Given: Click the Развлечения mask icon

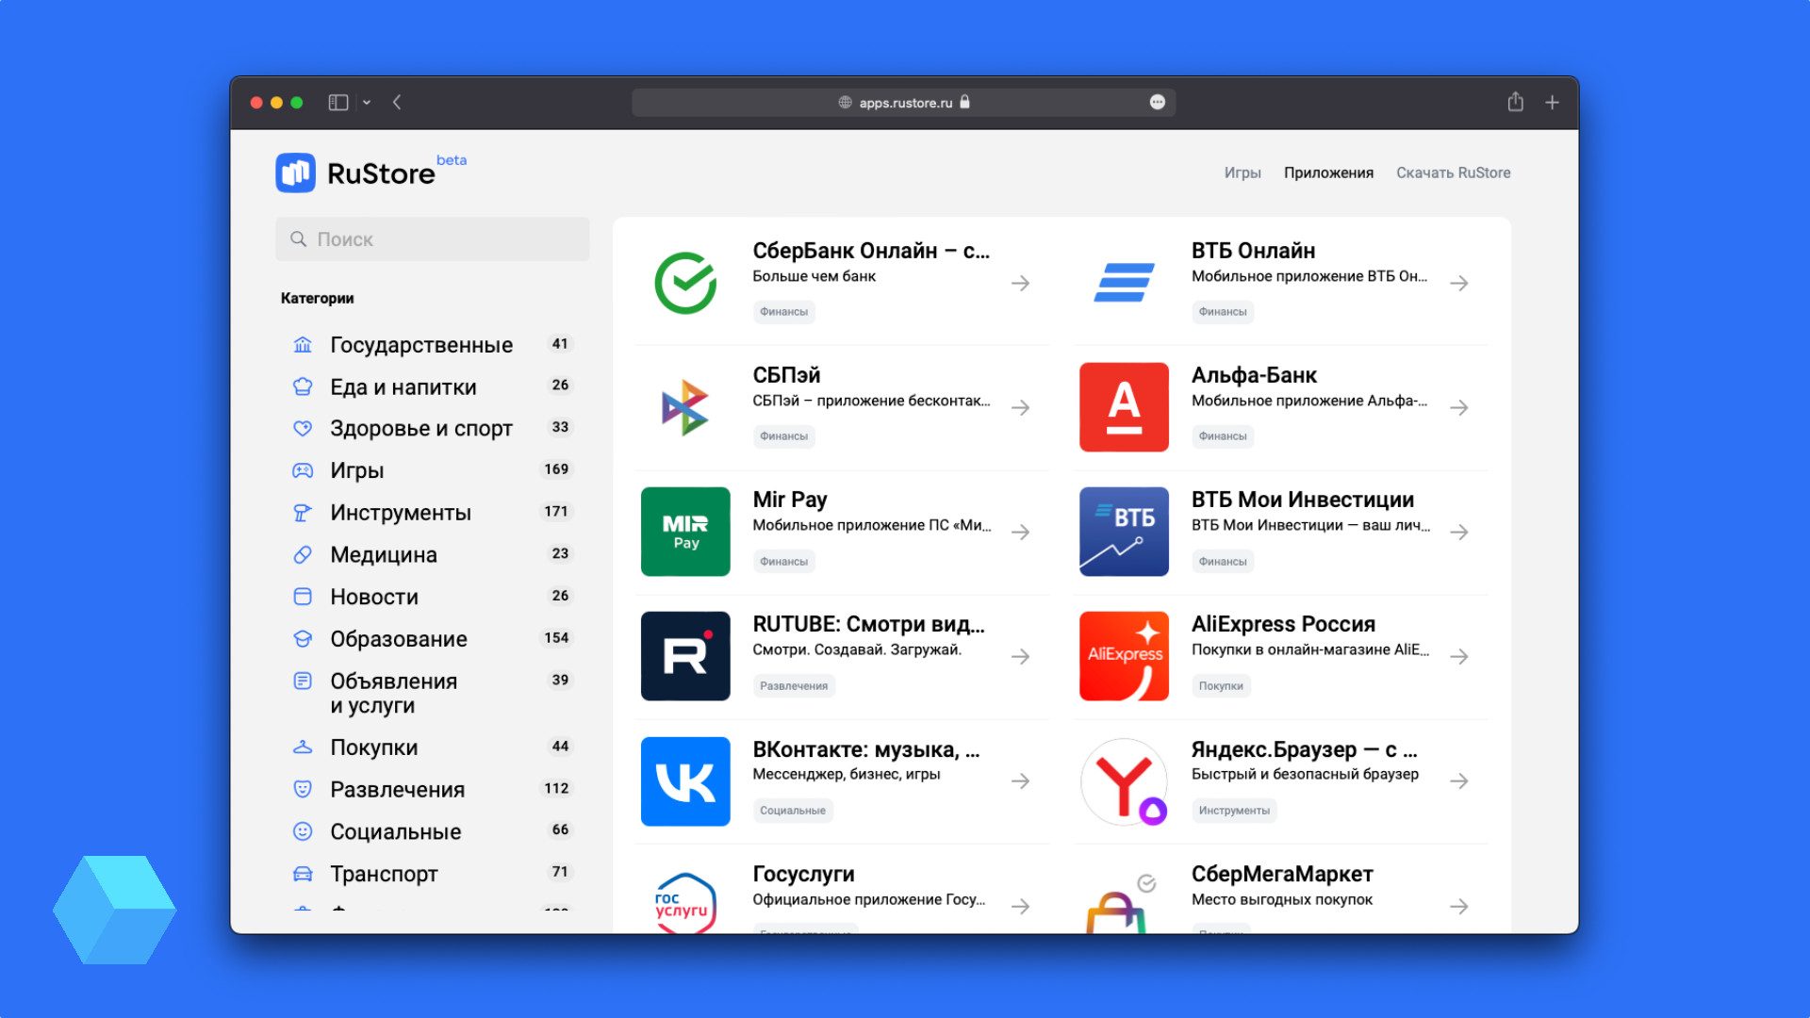Looking at the screenshot, I should (x=303, y=789).
